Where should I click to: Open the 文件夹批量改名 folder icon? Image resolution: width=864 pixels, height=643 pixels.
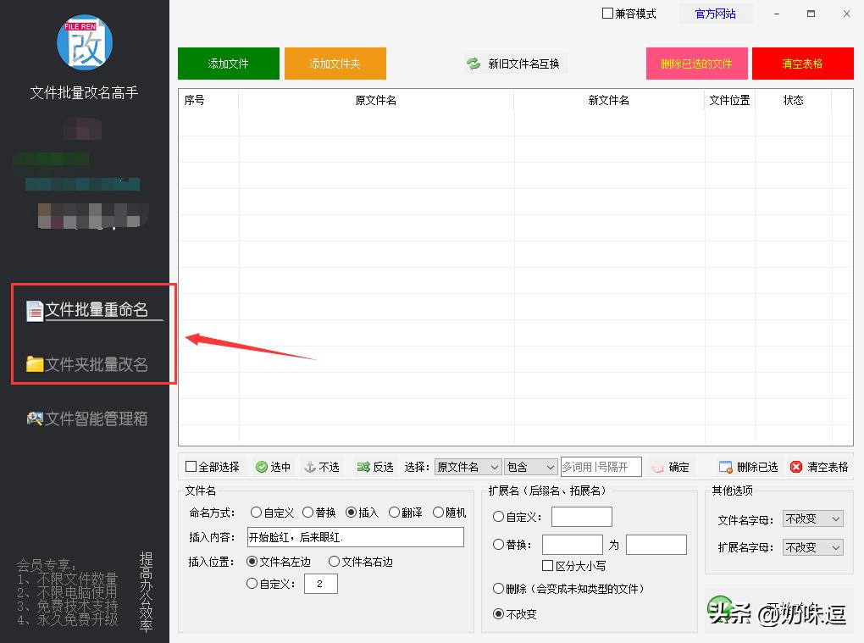point(34,365)
